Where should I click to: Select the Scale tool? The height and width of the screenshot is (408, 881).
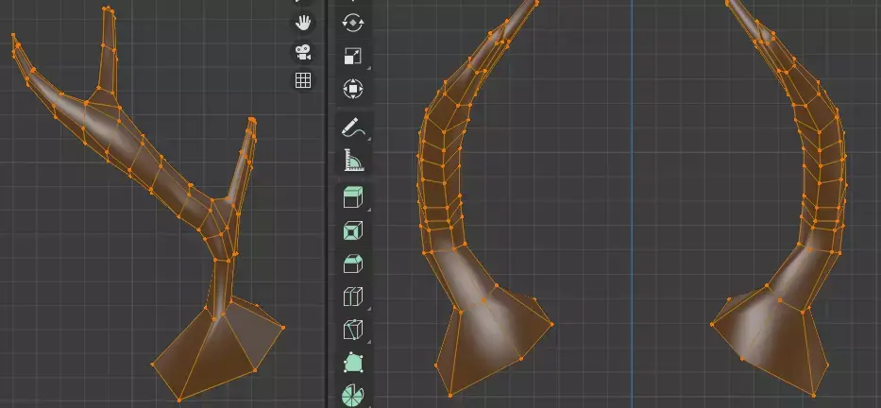pos(353,57)
